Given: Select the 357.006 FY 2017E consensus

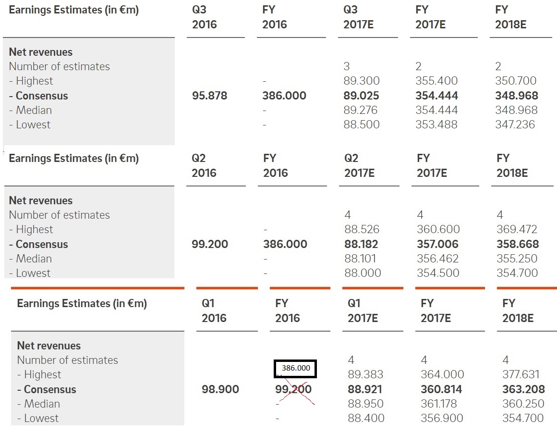Looking at the screenshot, I should (437, 244).
